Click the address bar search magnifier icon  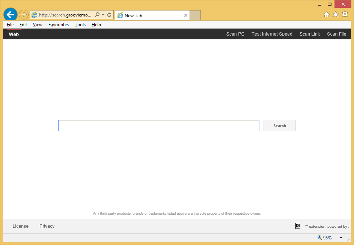click(x=97, y=15)
